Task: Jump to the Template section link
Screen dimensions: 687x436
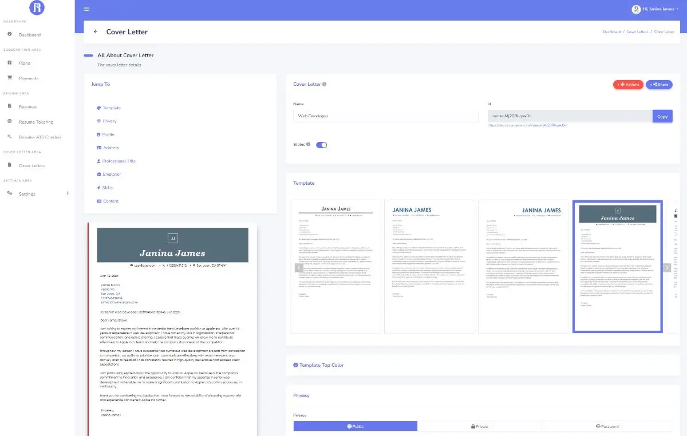Action: (112, 108)
